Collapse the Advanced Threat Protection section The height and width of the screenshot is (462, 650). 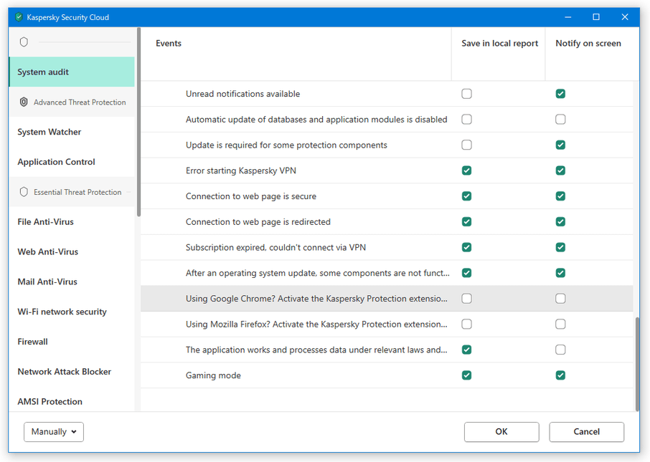72,102
